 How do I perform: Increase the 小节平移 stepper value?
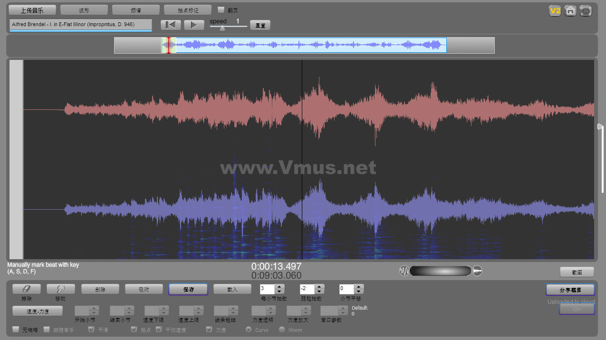point(359,287)
